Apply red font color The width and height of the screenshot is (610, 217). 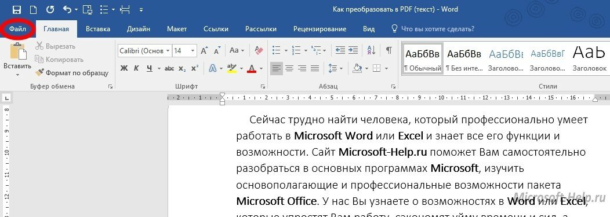pos(252,68)
